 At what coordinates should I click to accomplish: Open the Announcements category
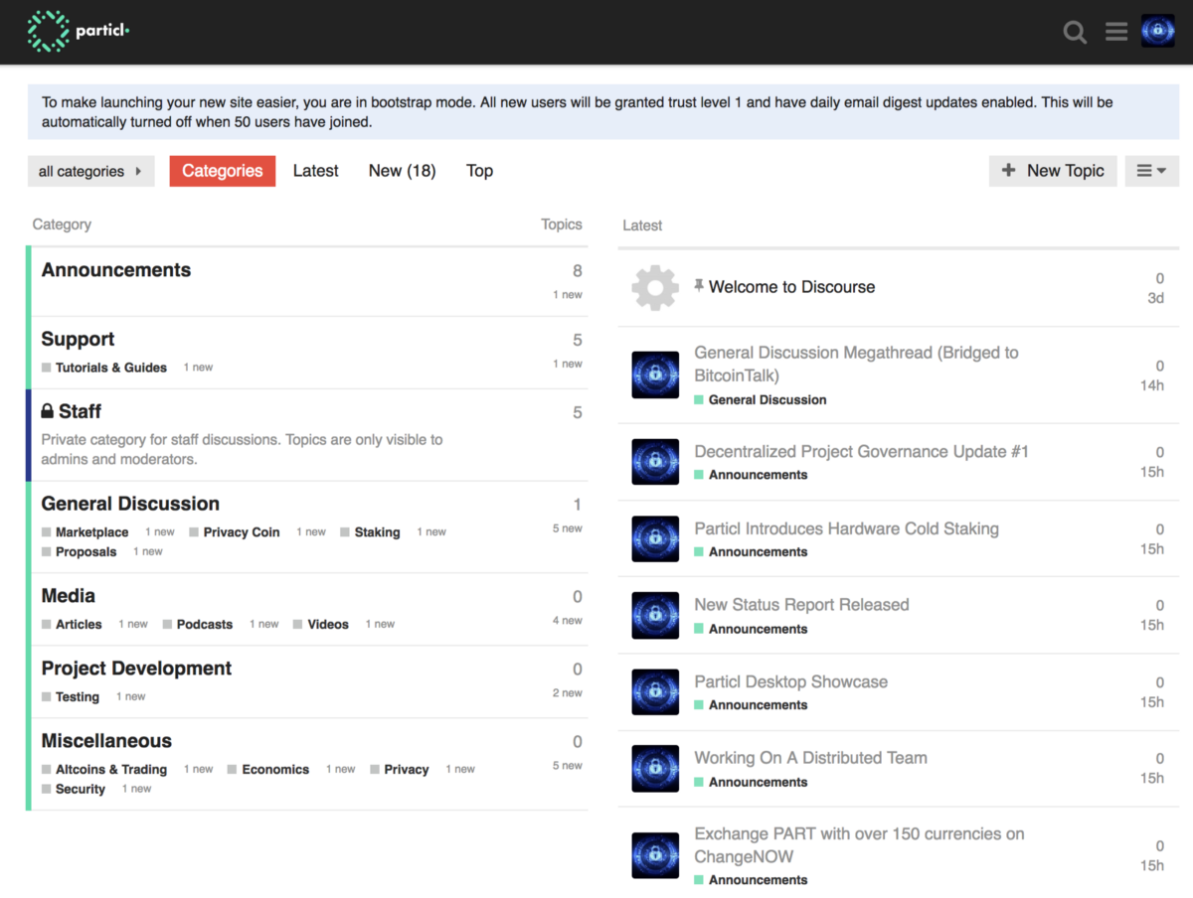pyautogui.click(x=116, y=270)
